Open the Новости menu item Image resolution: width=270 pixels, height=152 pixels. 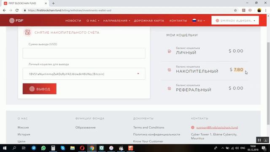(73, 21)
